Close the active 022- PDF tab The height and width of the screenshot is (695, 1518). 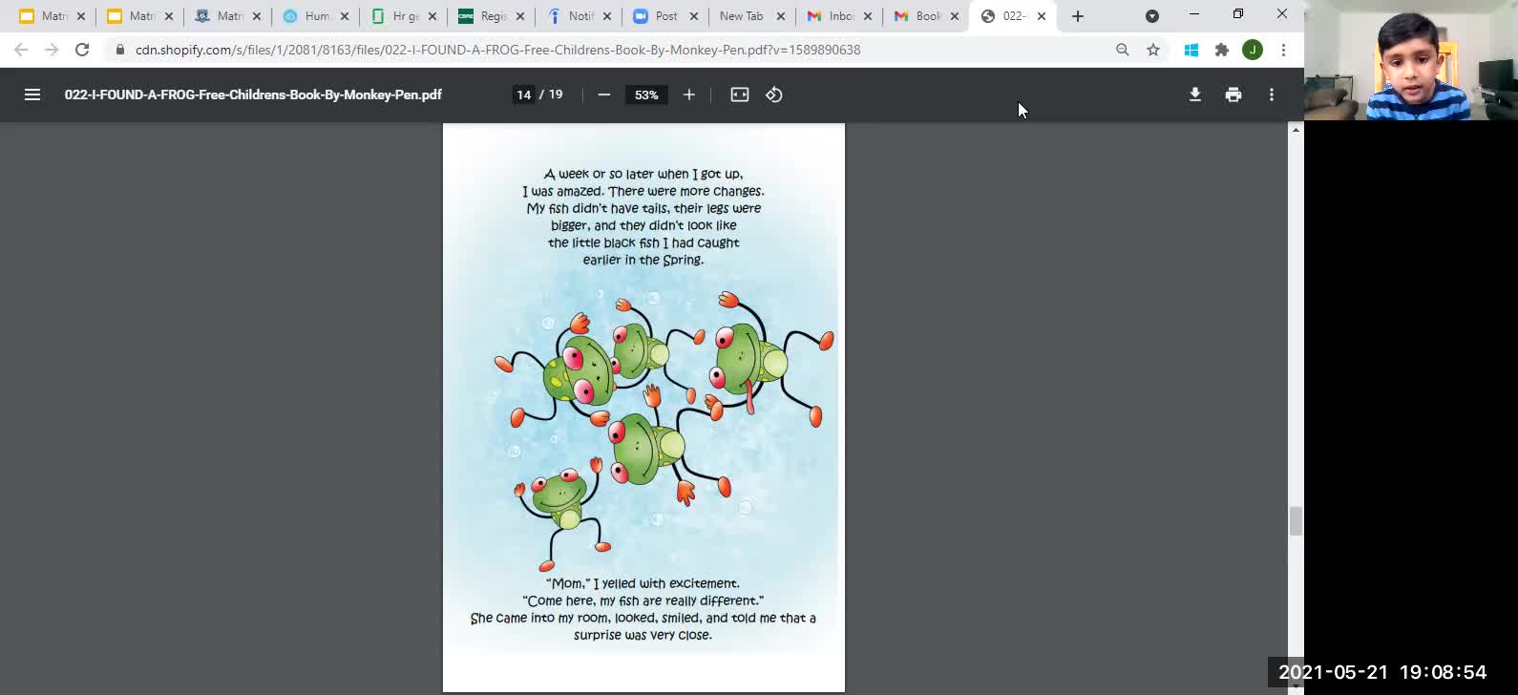1042,16
